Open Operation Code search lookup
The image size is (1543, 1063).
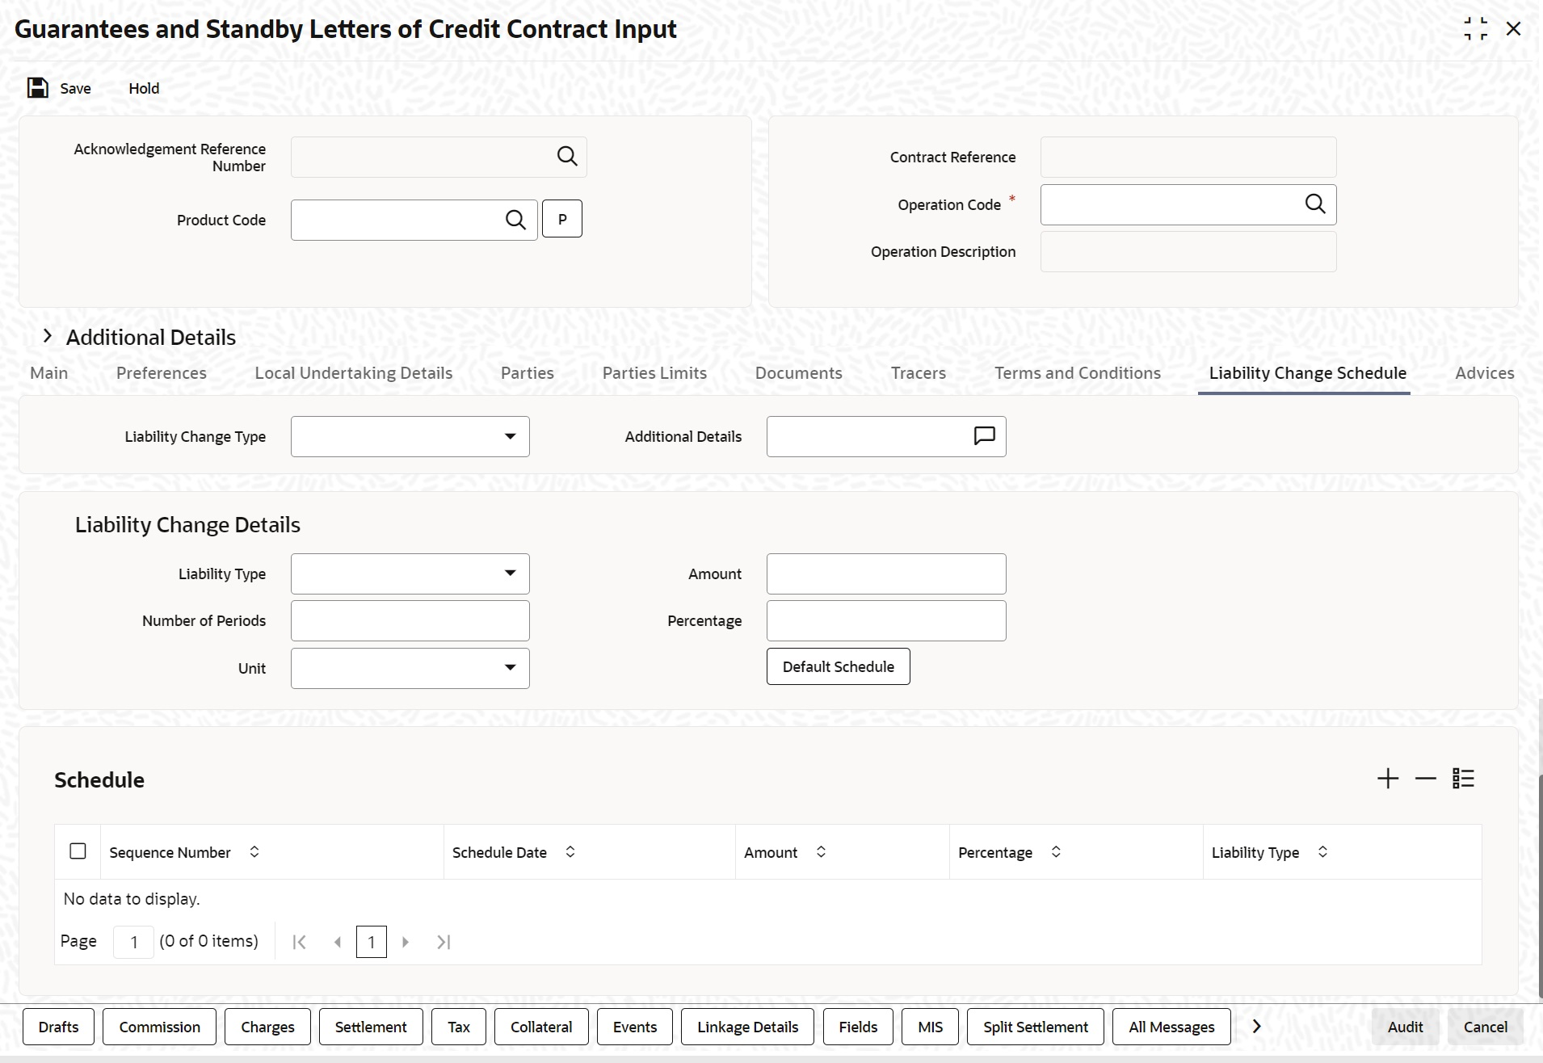1315,204
